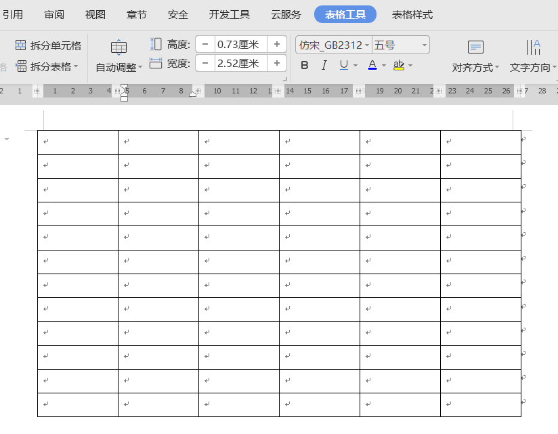Toggle italic formatting

[324, 65]
